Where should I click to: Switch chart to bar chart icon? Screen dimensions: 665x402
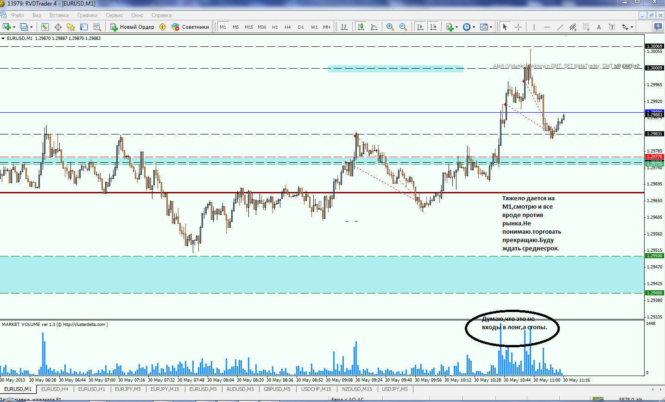(x=344, y=27)
